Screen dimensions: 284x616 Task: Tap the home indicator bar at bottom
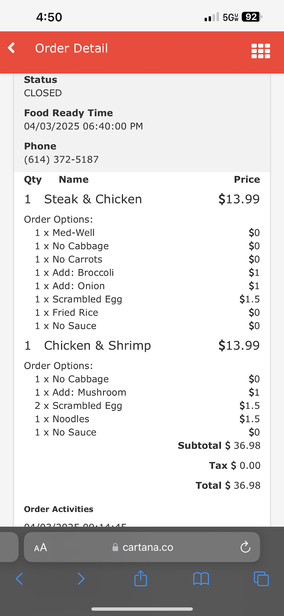coord(142,609)
